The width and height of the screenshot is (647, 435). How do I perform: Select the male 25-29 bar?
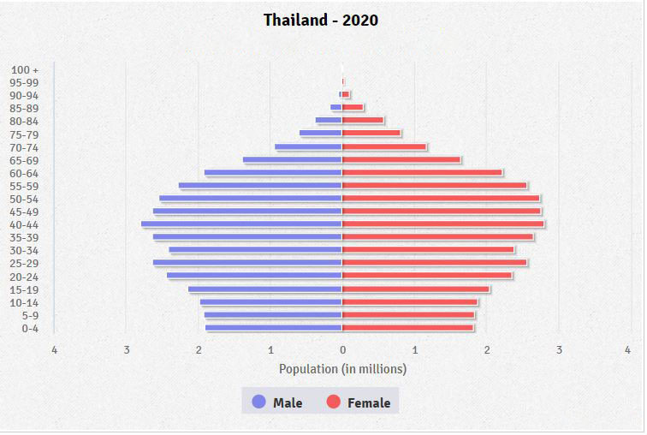point(247,263)
